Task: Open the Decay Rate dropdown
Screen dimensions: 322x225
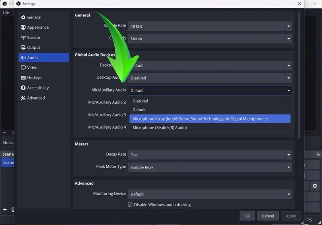Action: [210, 155]
